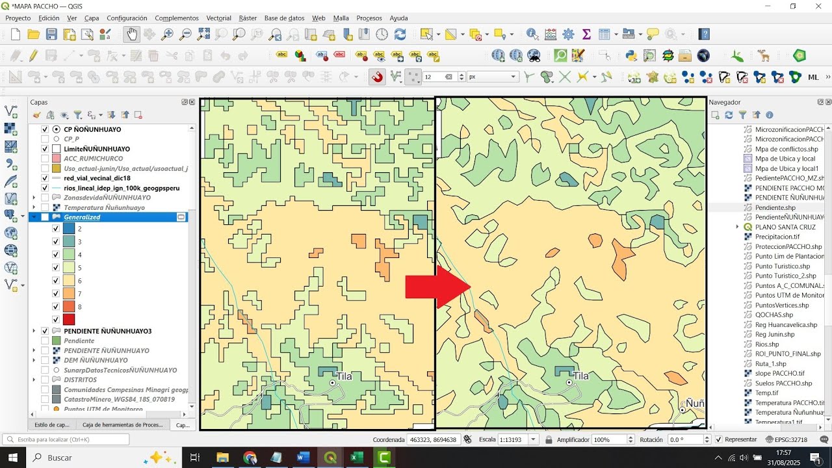
Task: Click the deer plugin icon in toolbar
Action: pos(764,56)
